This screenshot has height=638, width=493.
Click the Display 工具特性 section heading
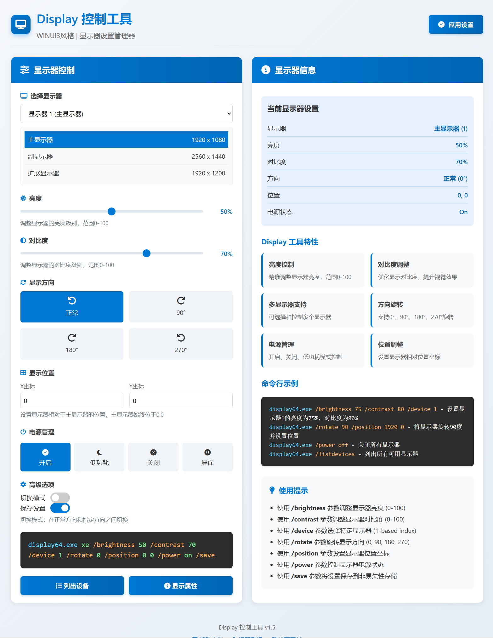(x=290, y=242)
